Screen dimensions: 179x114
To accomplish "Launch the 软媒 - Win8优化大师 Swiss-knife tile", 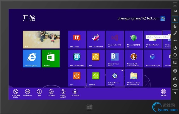I will pos(96,40).
